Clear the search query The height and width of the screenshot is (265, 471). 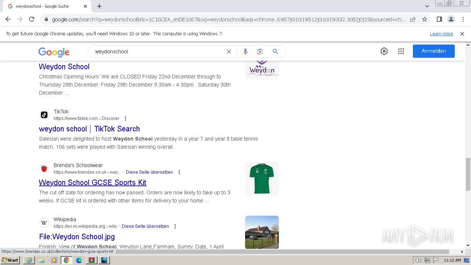click(229, 52)
